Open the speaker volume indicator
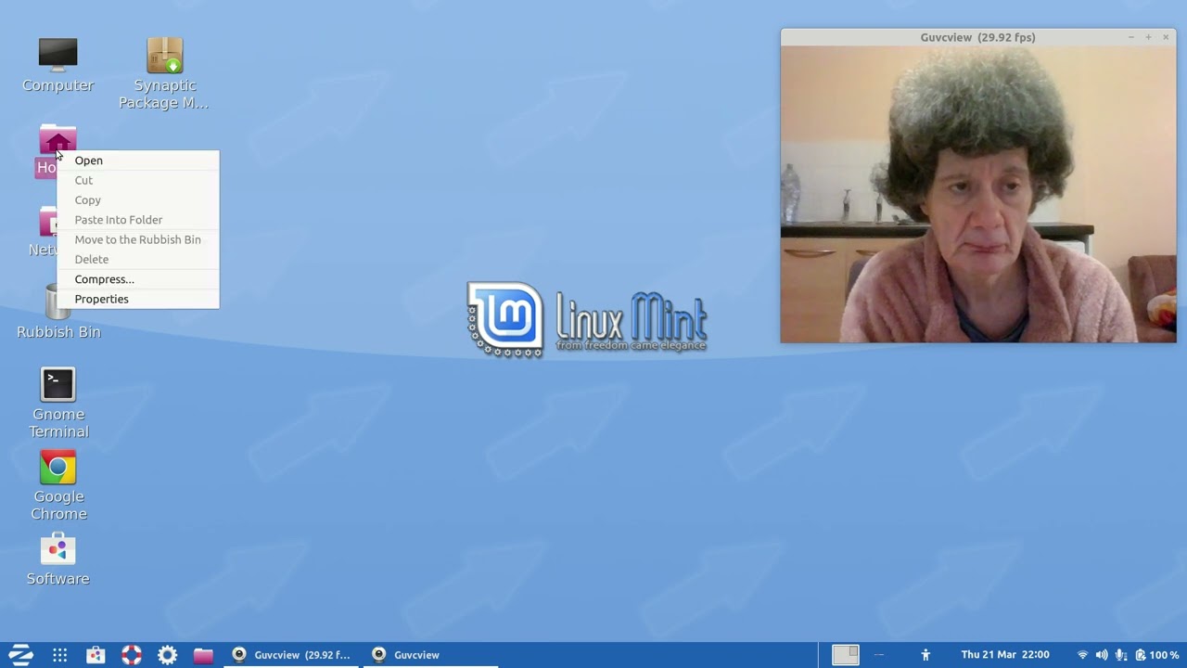 (x=1102, y=655)
